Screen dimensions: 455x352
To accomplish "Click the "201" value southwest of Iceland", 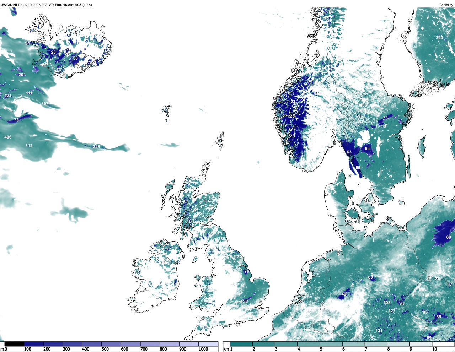I will (22, 75).
